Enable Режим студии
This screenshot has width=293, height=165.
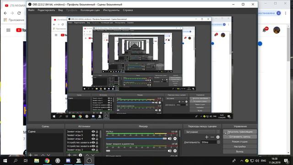pyautogui.click(x=240, y=142)
